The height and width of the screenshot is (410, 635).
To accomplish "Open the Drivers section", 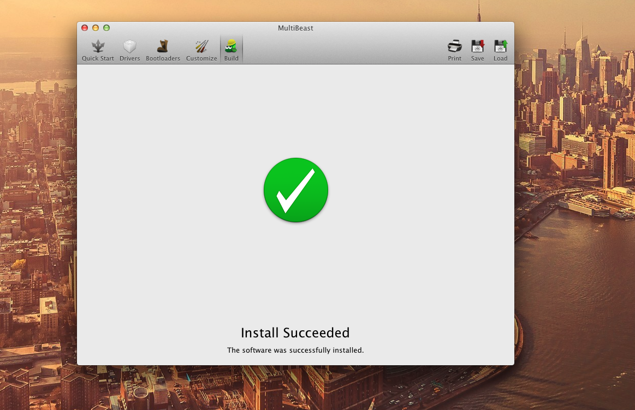I will pos(129,50).
